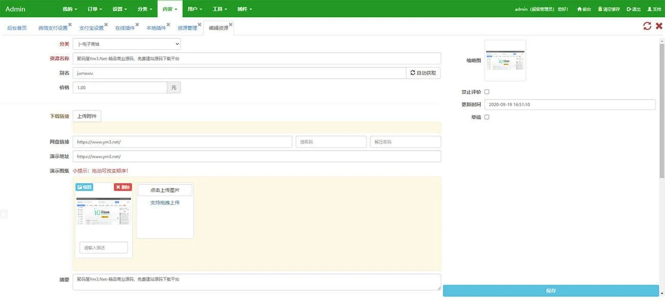The height and width of the screenshot is (307, 665).
Task: Click the 保存 save button
Action: [550, 291]
